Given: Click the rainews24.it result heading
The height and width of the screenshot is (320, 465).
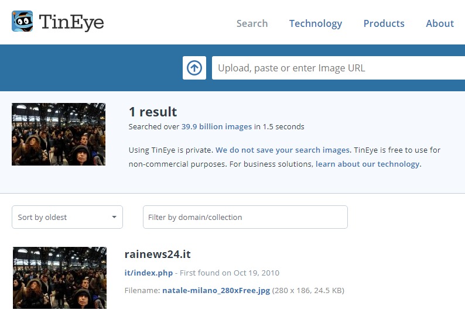Looking at the screenshot, I should pyautogui.click(x=158, y=254).
